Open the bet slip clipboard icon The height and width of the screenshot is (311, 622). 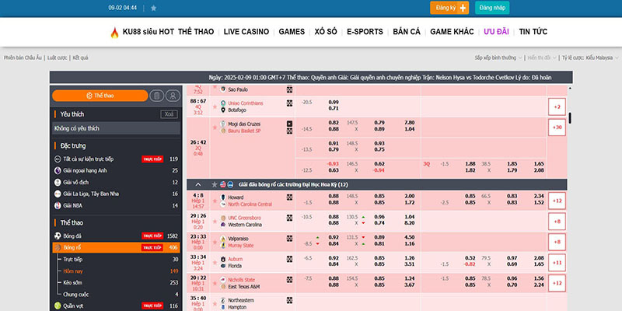click(x=156, y=96)
